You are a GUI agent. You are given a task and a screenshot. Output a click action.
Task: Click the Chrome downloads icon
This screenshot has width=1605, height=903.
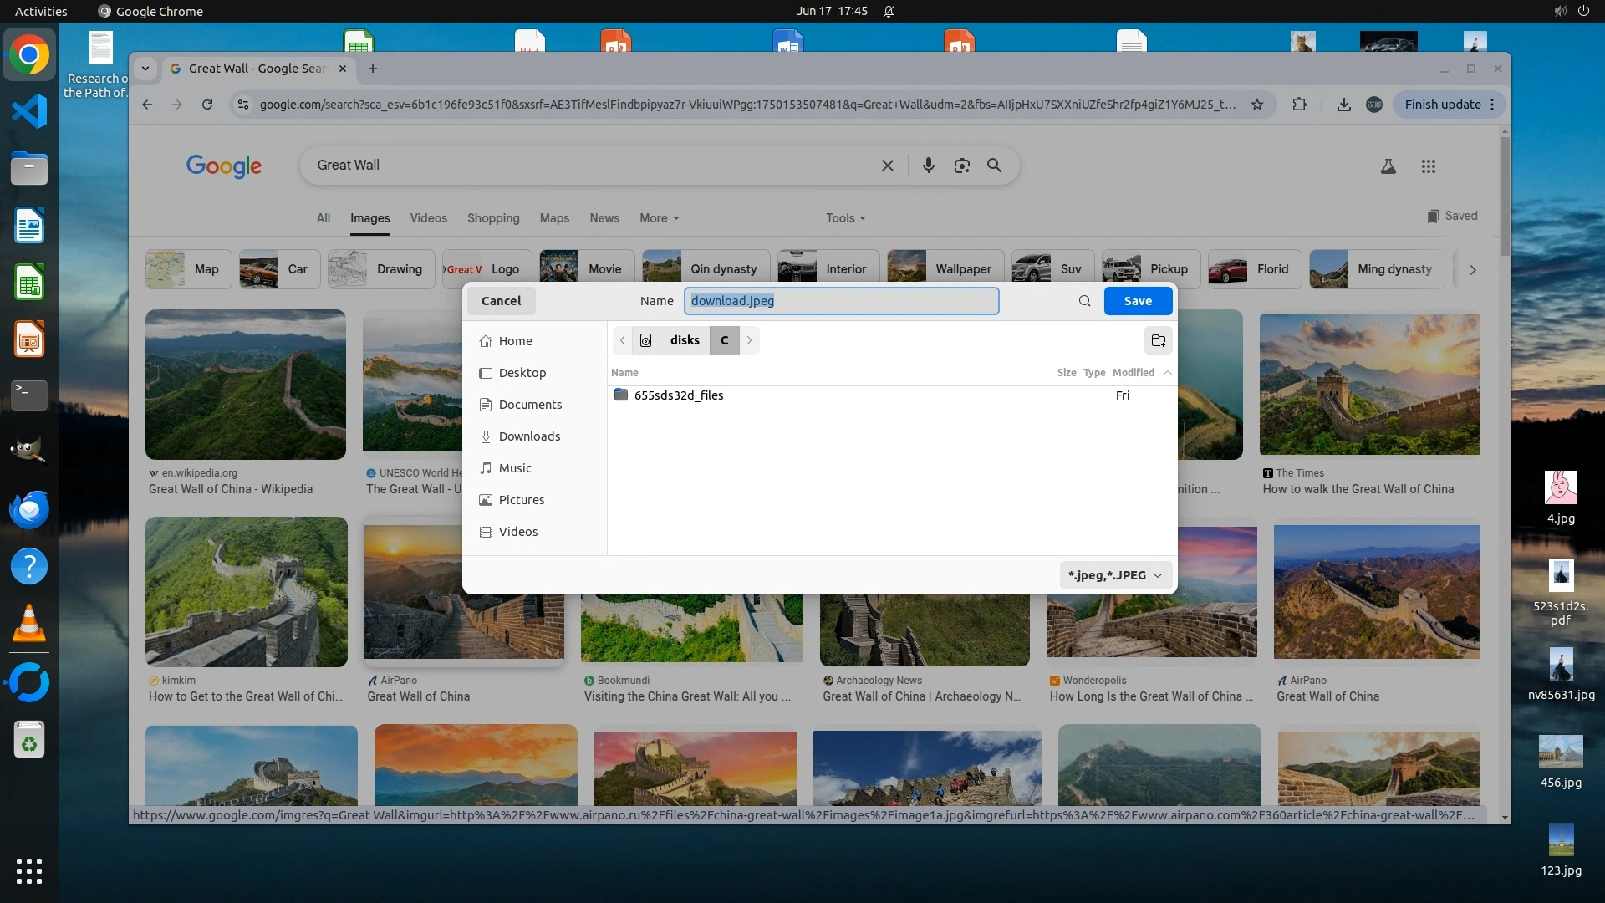click(1343, 105)
